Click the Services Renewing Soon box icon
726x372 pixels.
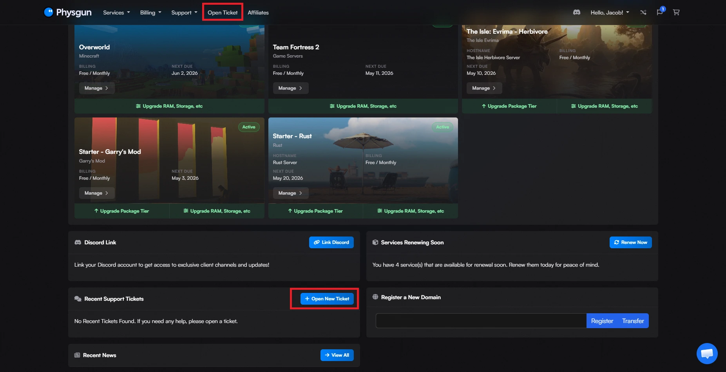(x=375, y=242)
